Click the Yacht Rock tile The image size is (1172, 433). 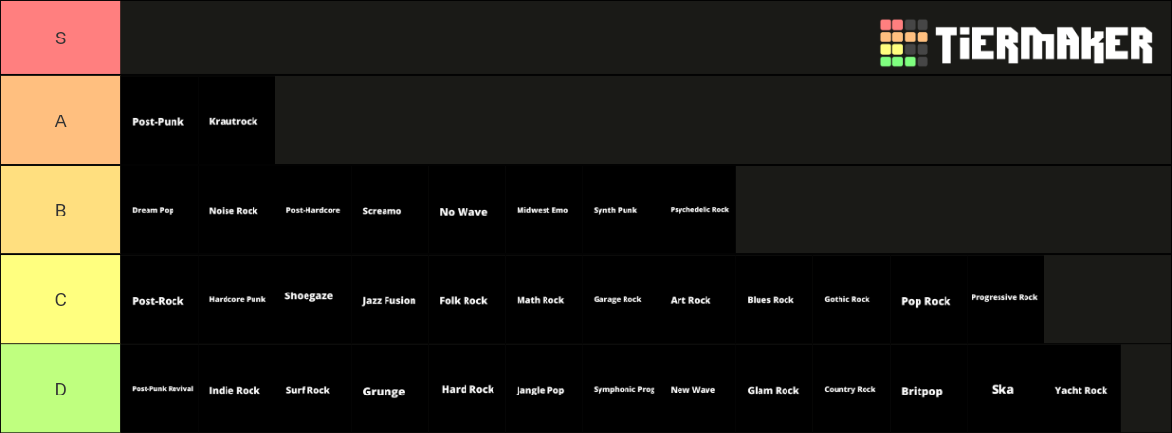pyautogui.click(x=1080, y=390)
